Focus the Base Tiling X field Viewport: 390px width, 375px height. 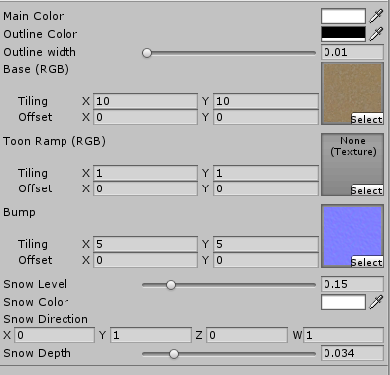pyautogui.click(x=146, y=101)
